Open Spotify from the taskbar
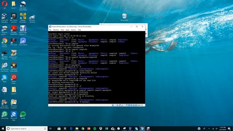Image resolution: width=233 pixels, height=131 pixels. tap(95, 128)
